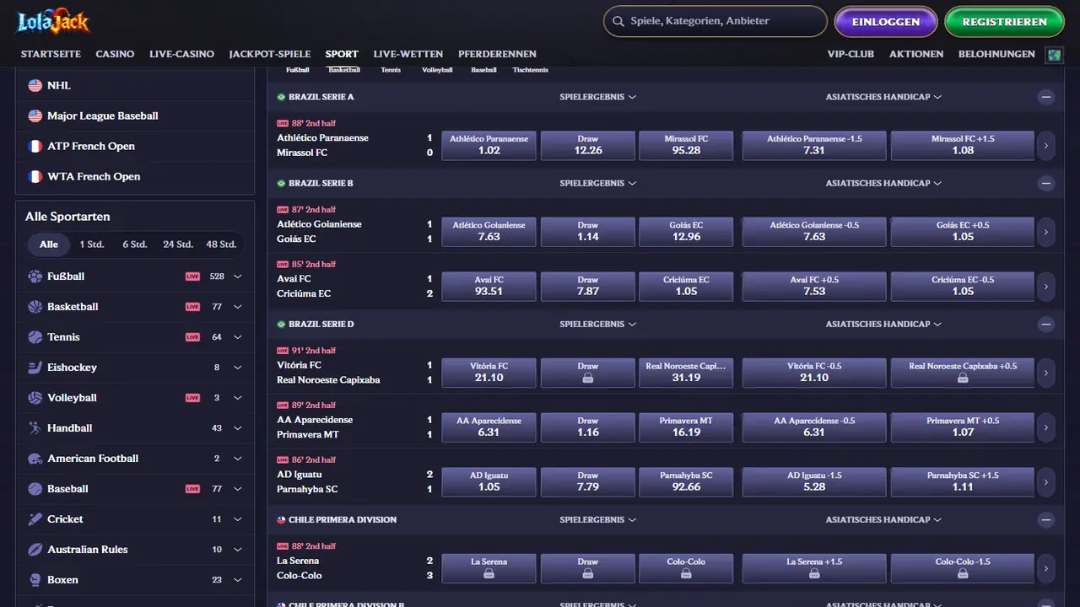Open the Startseite menu item

[x=51, y=54]
